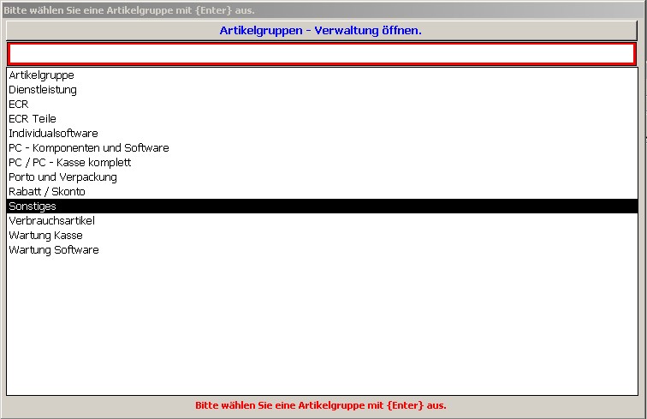
Task: Choose PC - Komponenten und Software
Action: [x=89, y=148]
